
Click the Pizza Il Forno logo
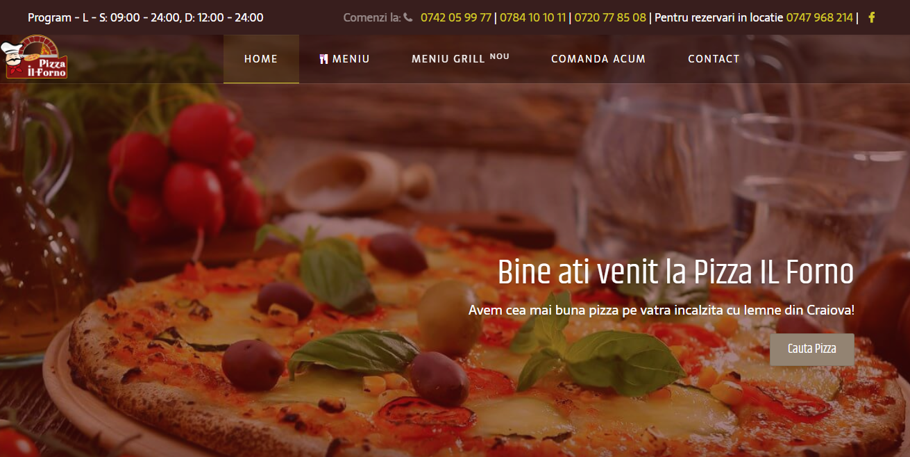coord(35,57)
